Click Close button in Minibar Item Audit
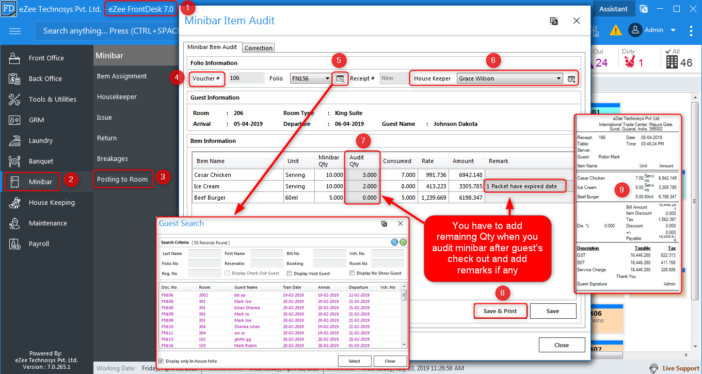Viewport: 702px width, 374px height. (562, 345)
